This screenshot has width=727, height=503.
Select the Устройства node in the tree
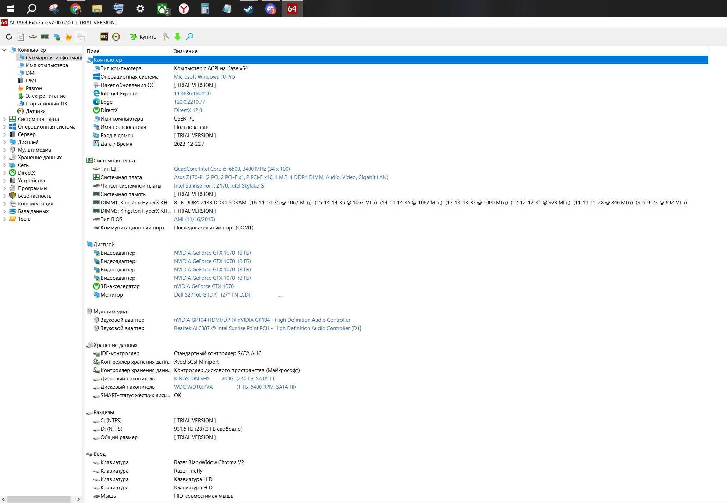pyautogui.click(x=31, y=181)
